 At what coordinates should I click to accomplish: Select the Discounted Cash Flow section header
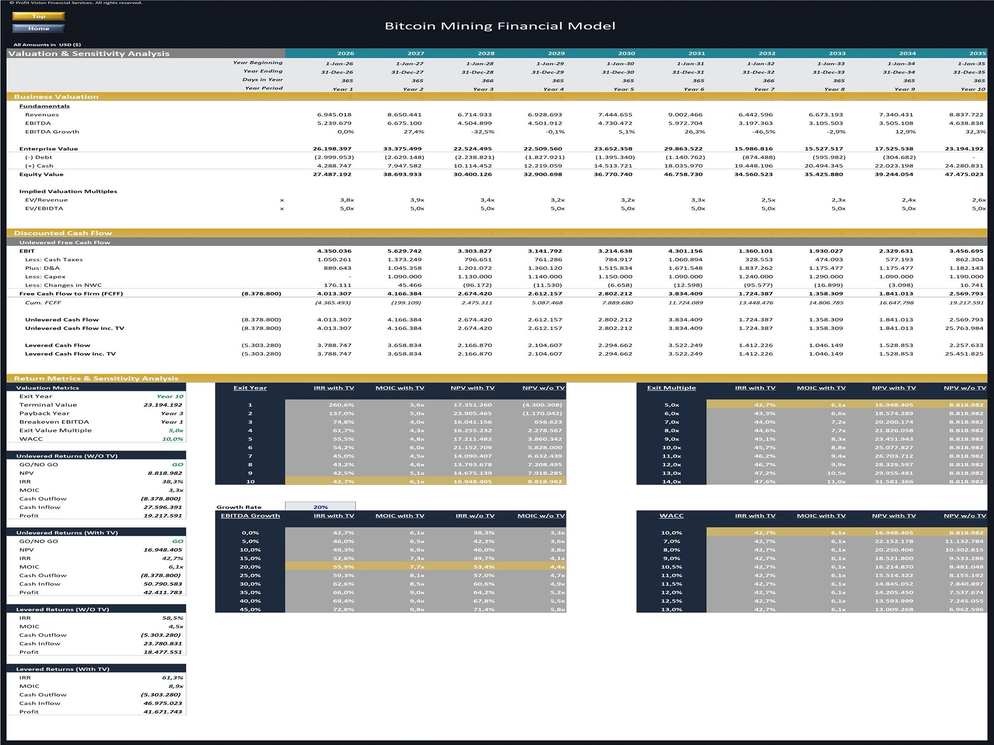click(63, 232)
